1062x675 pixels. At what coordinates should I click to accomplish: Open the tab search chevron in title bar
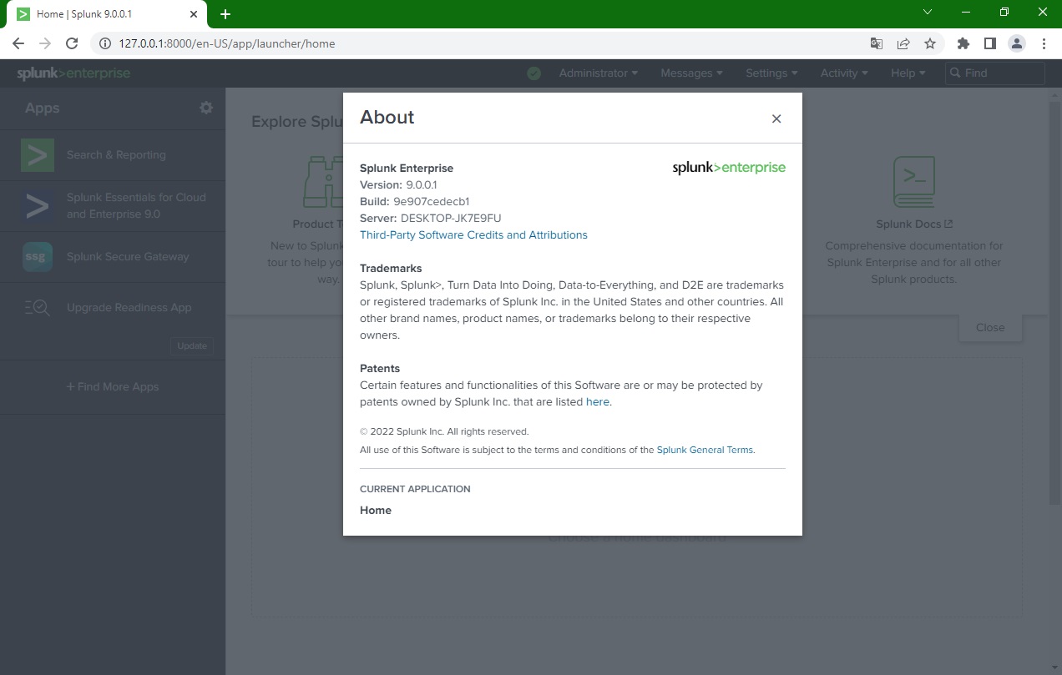coord(928,13)
